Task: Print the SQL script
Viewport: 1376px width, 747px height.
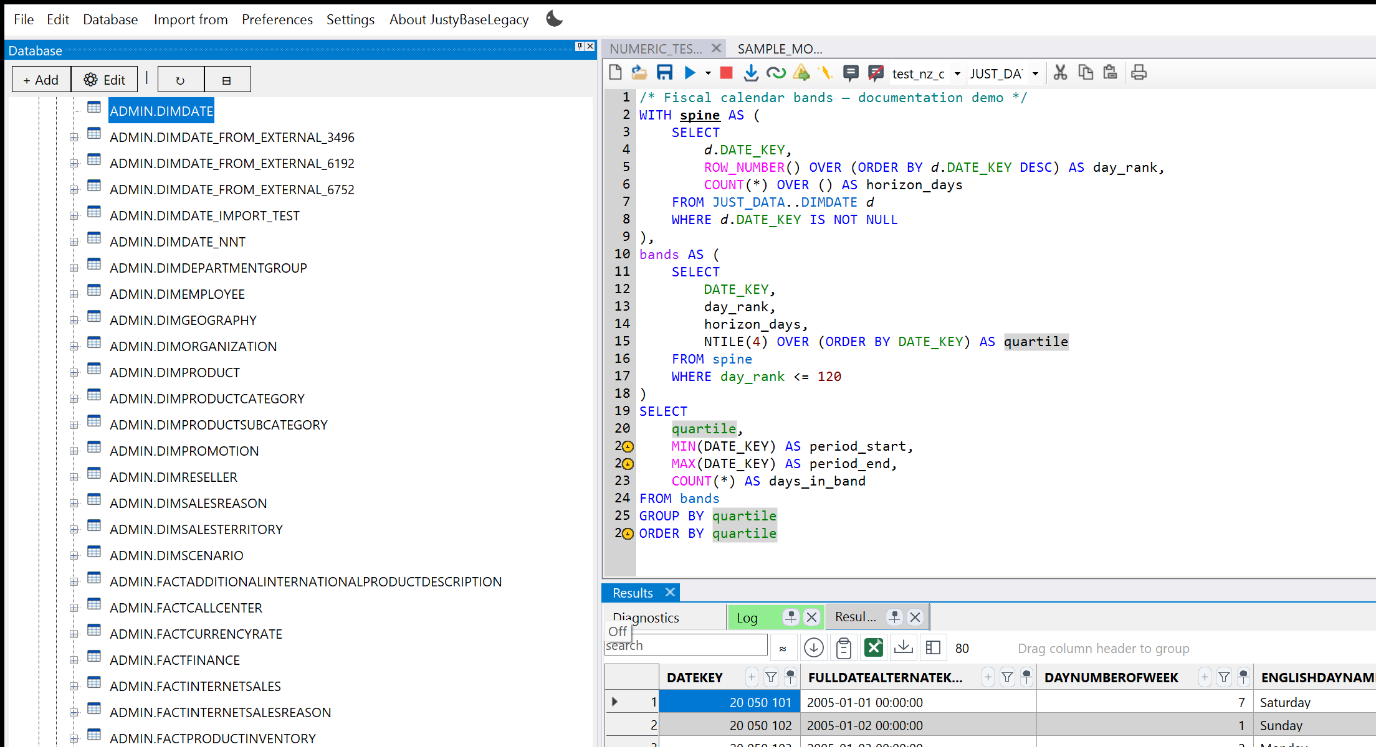Action: point(1139,73)
